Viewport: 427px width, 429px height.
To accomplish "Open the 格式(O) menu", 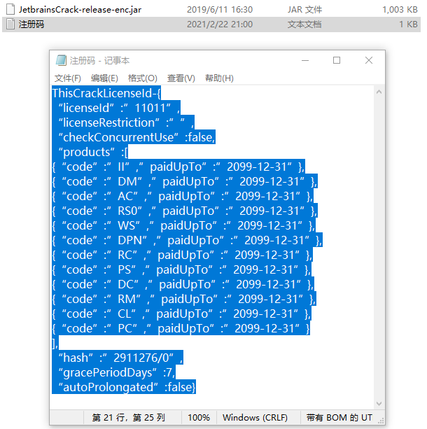I will pos(142,78).
